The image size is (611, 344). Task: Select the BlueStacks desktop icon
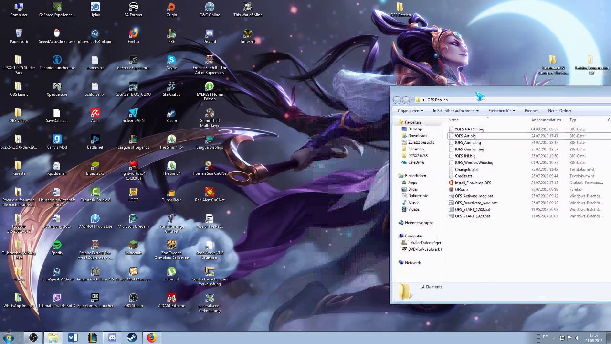(x=95, y=168)
